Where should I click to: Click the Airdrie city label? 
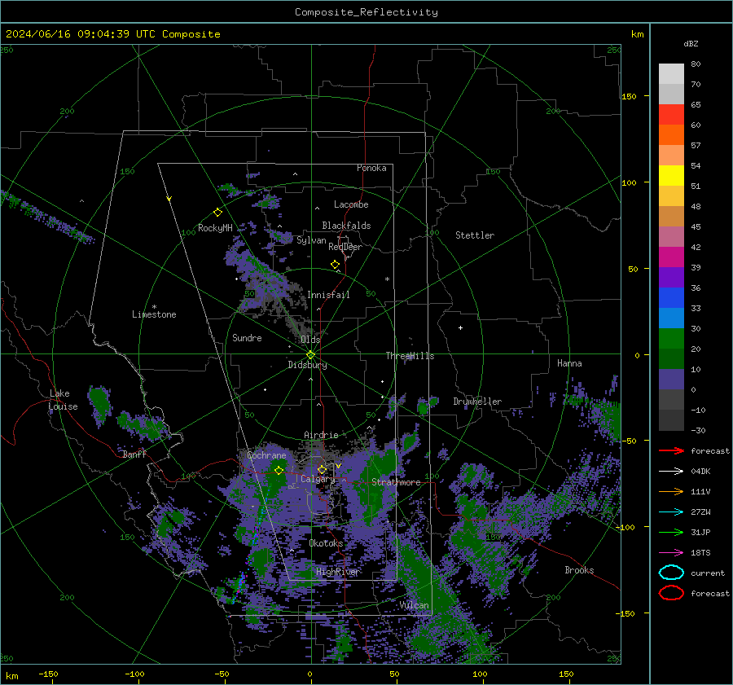(x=321, y=435)
